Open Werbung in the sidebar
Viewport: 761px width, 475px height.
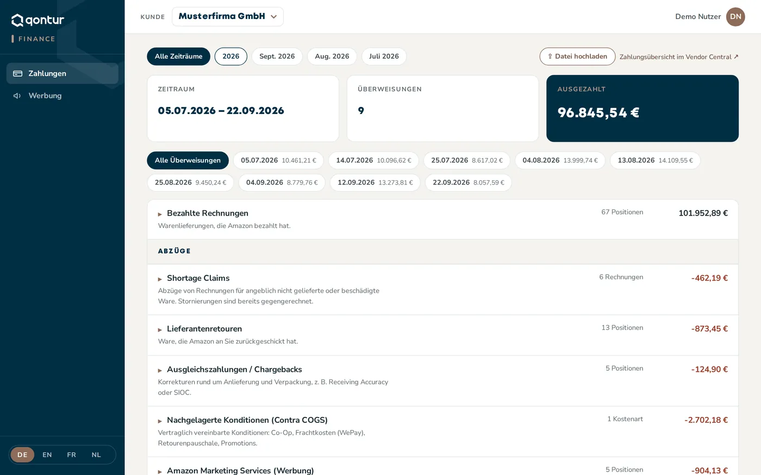coord(63,96)
